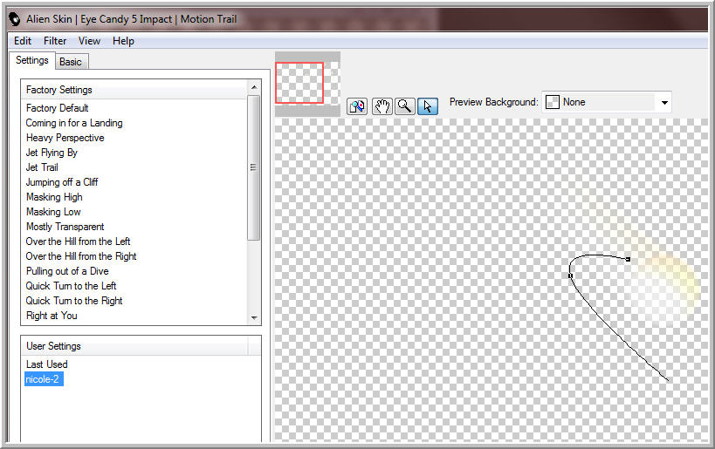Select nicole-2 user setting
This screenshot has height=449, width=715.
pyautogui.click(x=44, y=379)
